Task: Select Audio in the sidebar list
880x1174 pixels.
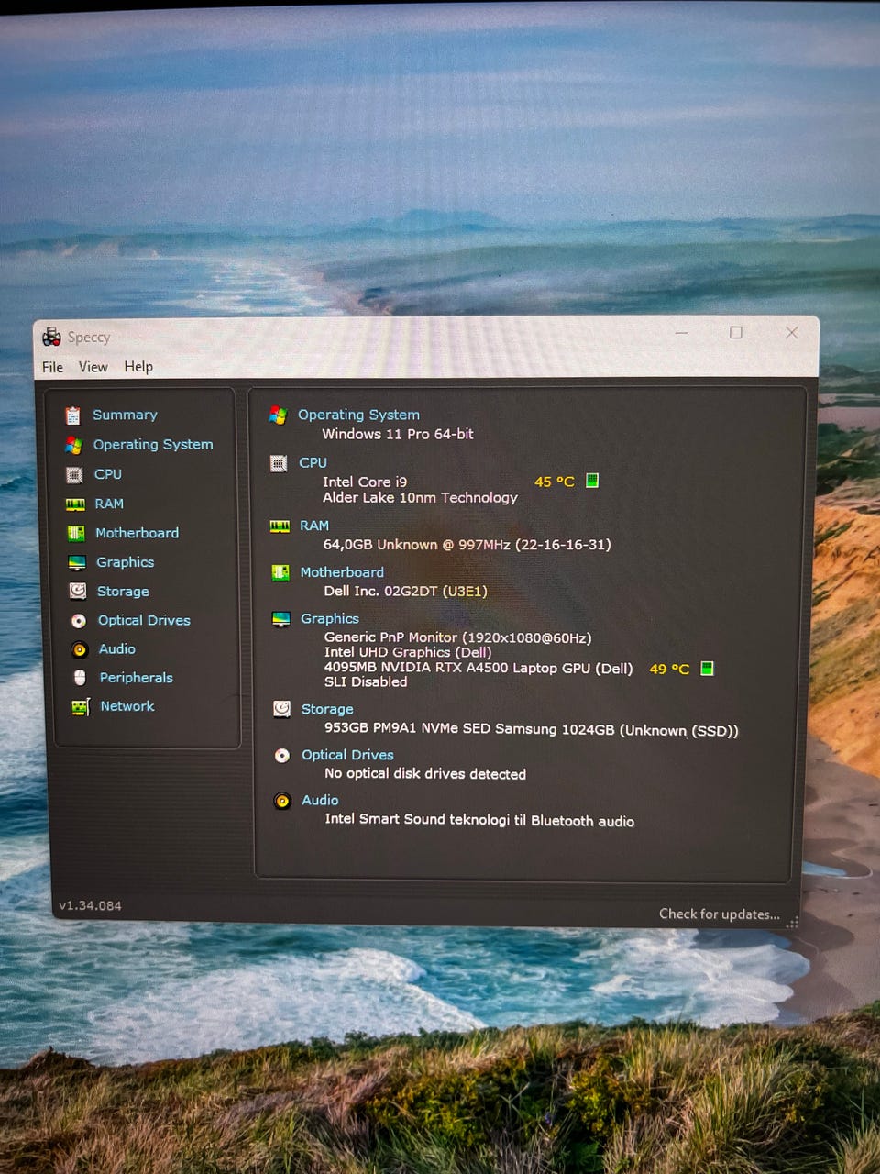Action: click(117, 648)
